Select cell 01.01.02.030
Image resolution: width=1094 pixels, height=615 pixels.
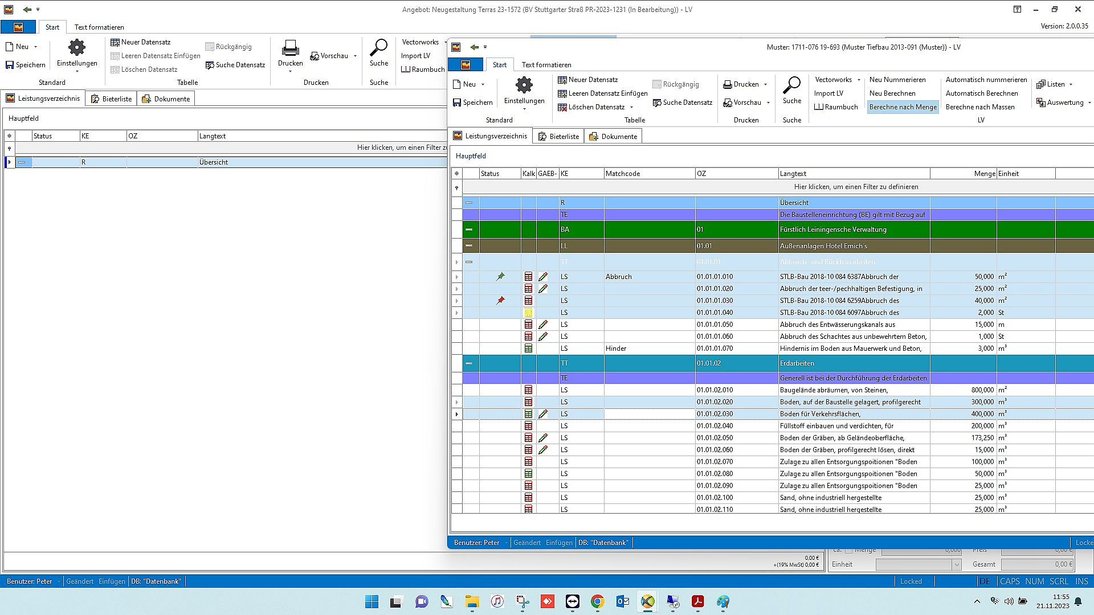pyautogui.click(x=737, y=414)
